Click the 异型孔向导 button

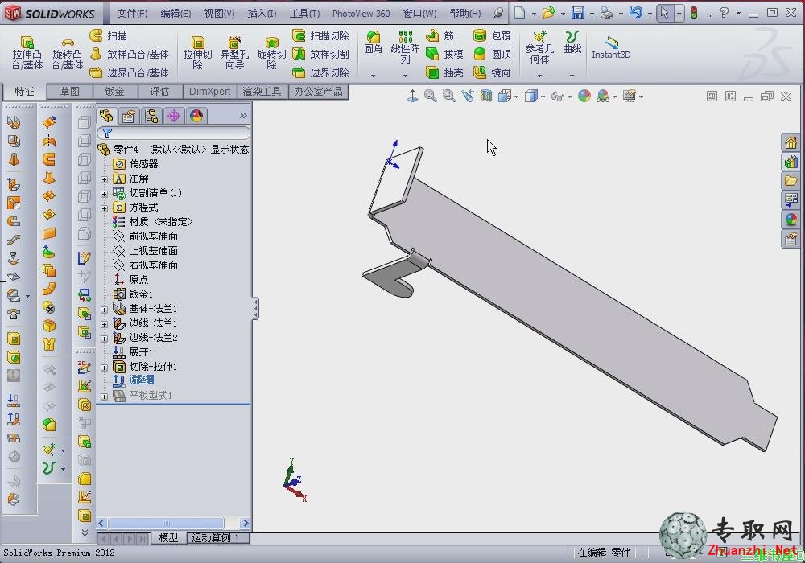click(x=234, y=51)
